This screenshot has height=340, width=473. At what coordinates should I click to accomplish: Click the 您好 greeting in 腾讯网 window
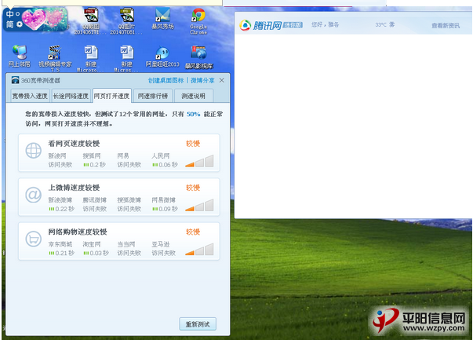coord(326,24)
